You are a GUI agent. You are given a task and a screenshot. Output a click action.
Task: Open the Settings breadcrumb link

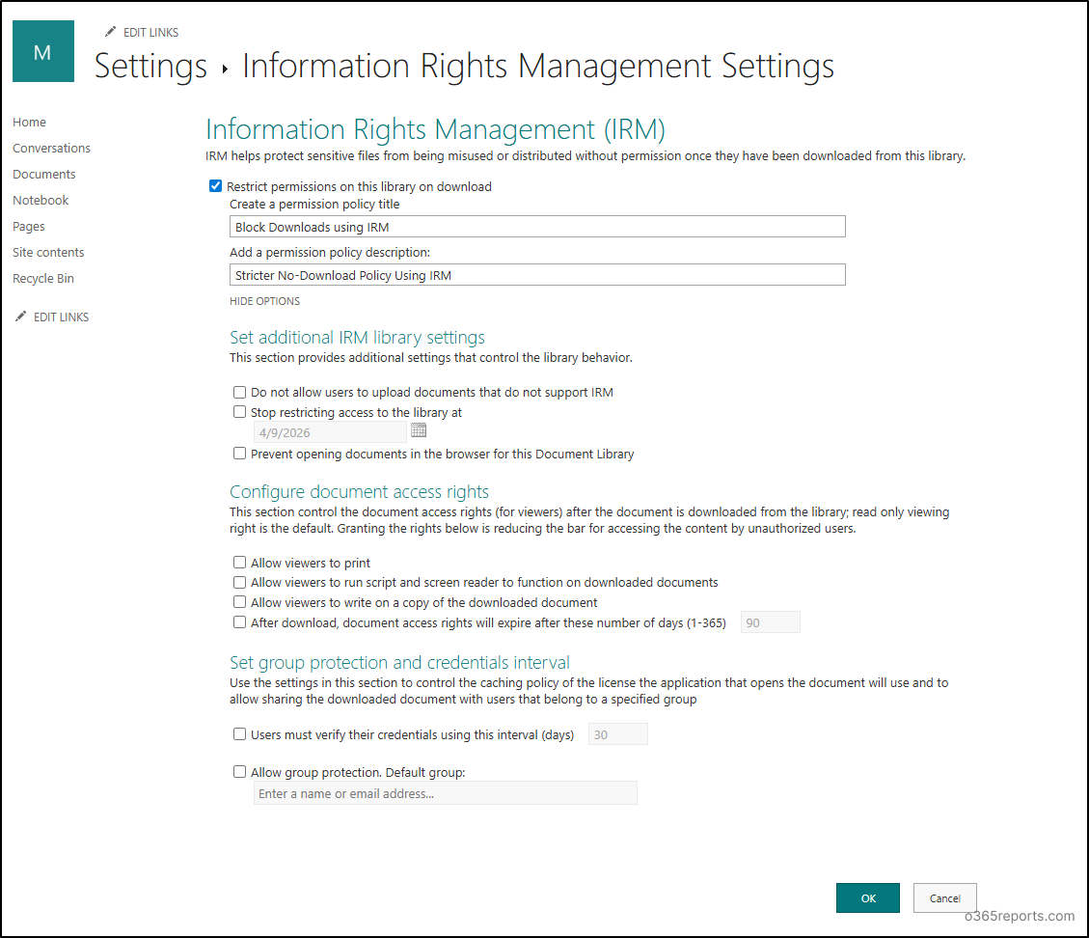coord(150,66)
